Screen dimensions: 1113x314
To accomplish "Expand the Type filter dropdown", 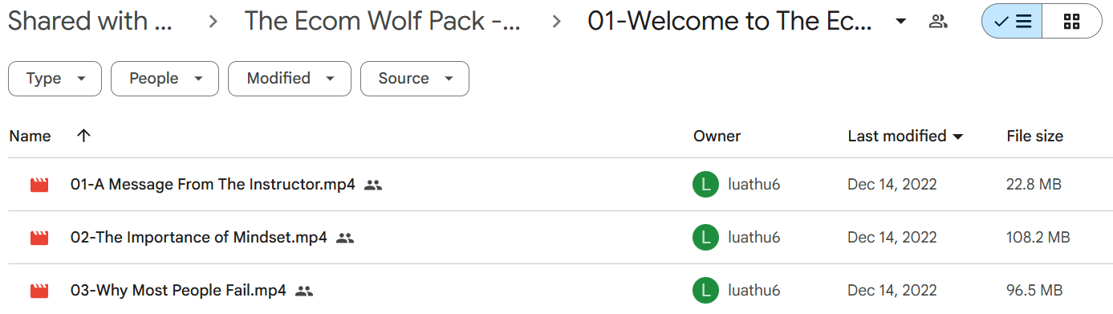I will coord(55,79).
